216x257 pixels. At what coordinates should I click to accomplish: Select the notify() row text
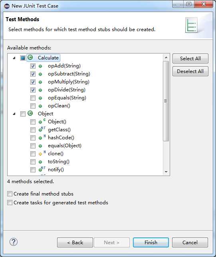point(56,170)
